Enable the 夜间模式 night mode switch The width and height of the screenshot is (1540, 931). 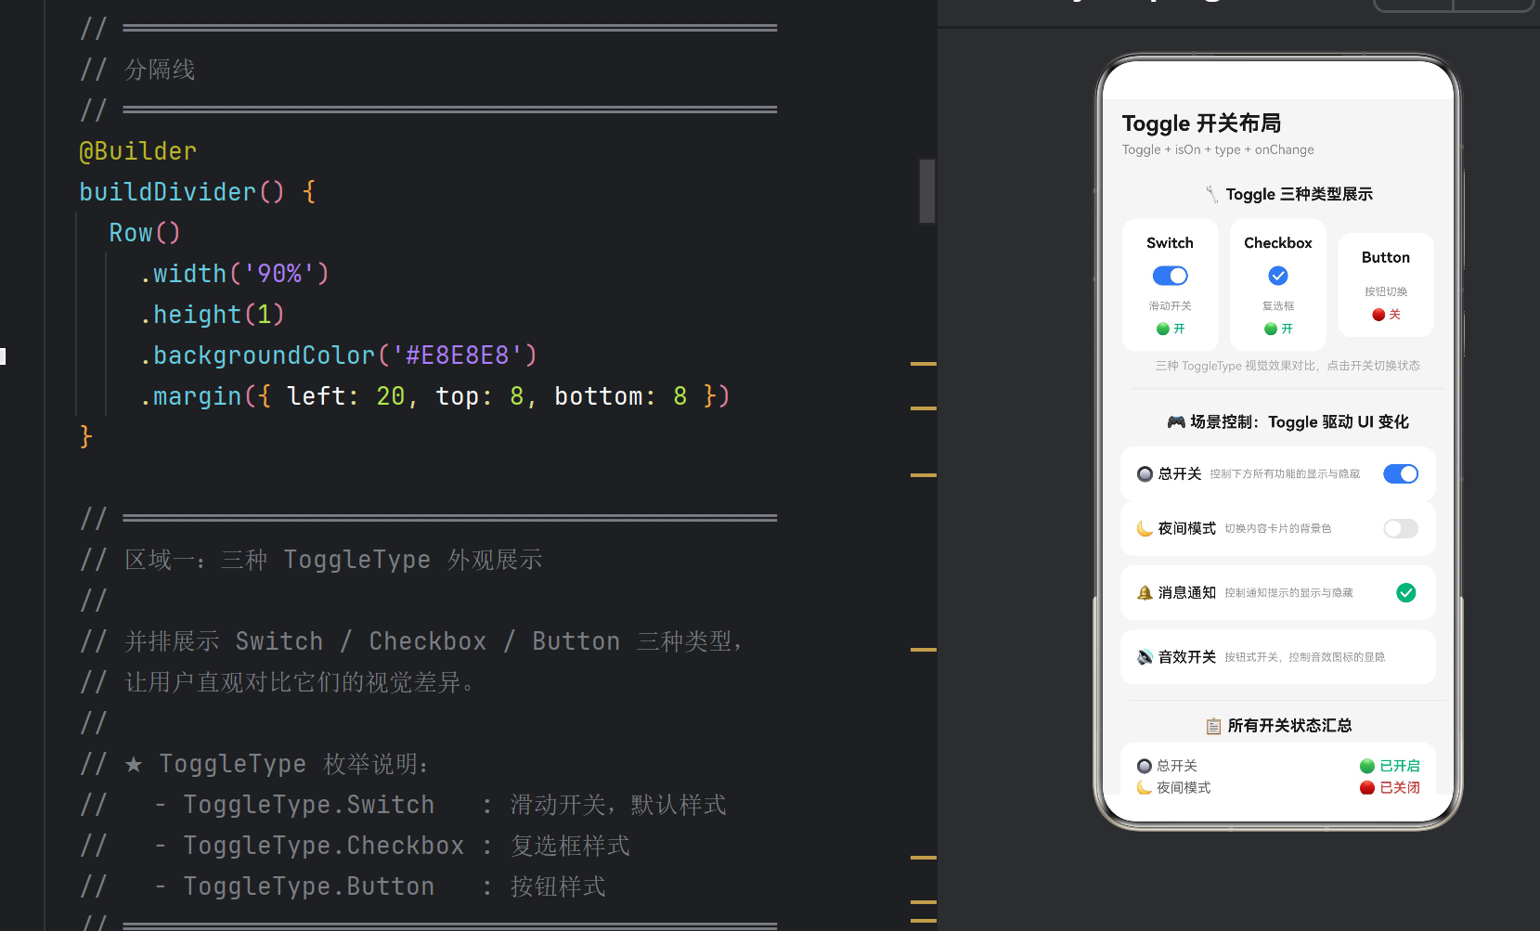pos(1401,528)
